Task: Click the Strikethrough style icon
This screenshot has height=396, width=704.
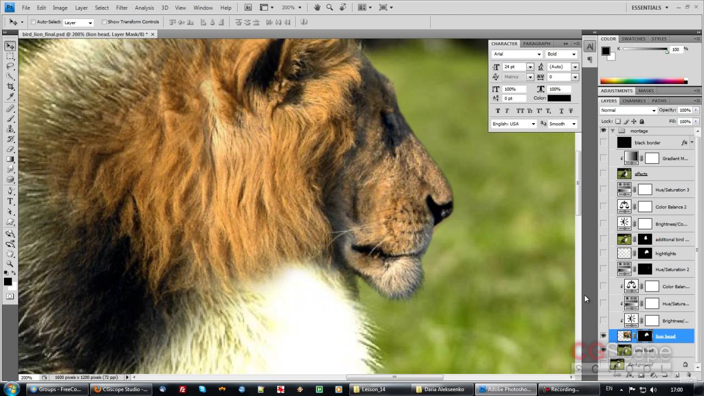Action: [570, 111]
